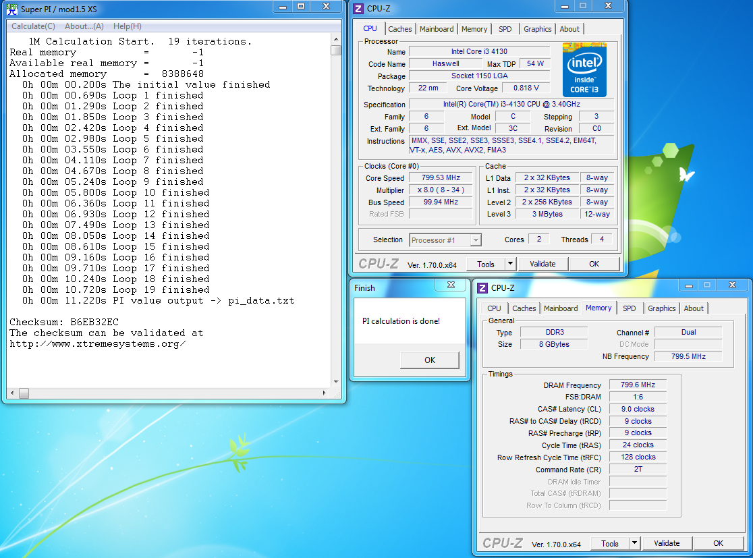
Task: Click OK button in upper CPU-Z window
Action: coord(594,264)
